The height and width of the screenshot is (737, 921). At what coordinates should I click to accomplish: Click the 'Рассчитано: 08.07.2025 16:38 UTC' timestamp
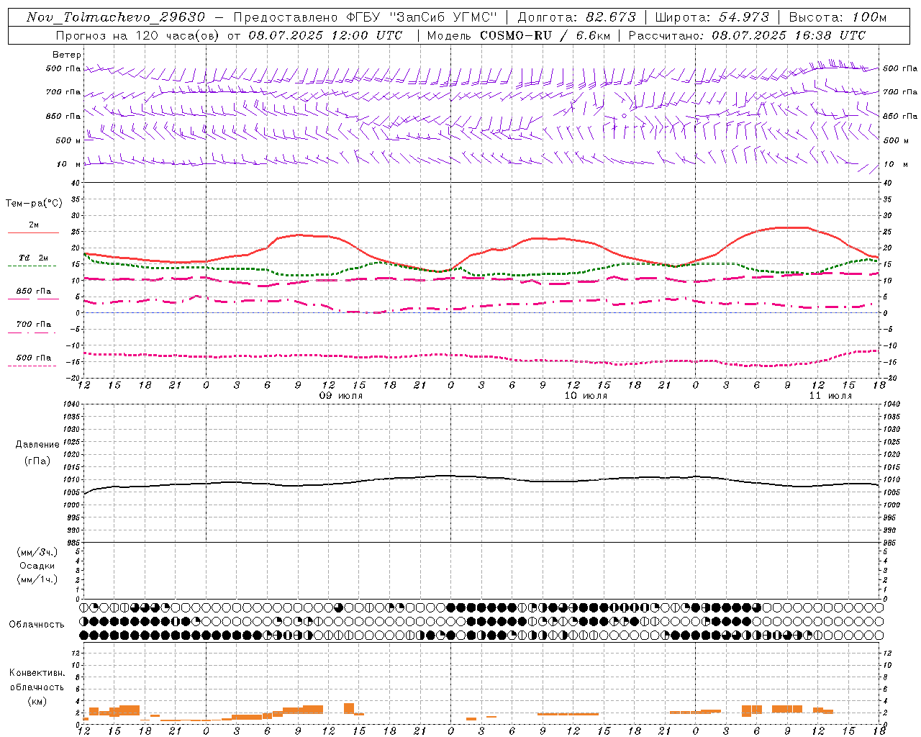pyautogui.click(x=747, y=35)
